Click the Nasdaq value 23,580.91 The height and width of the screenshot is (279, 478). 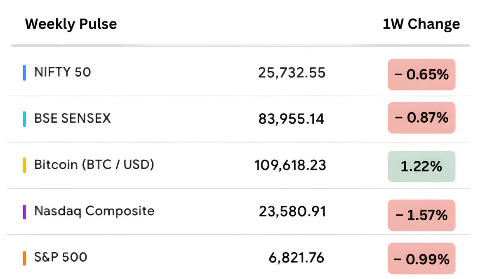click(292, 212)
